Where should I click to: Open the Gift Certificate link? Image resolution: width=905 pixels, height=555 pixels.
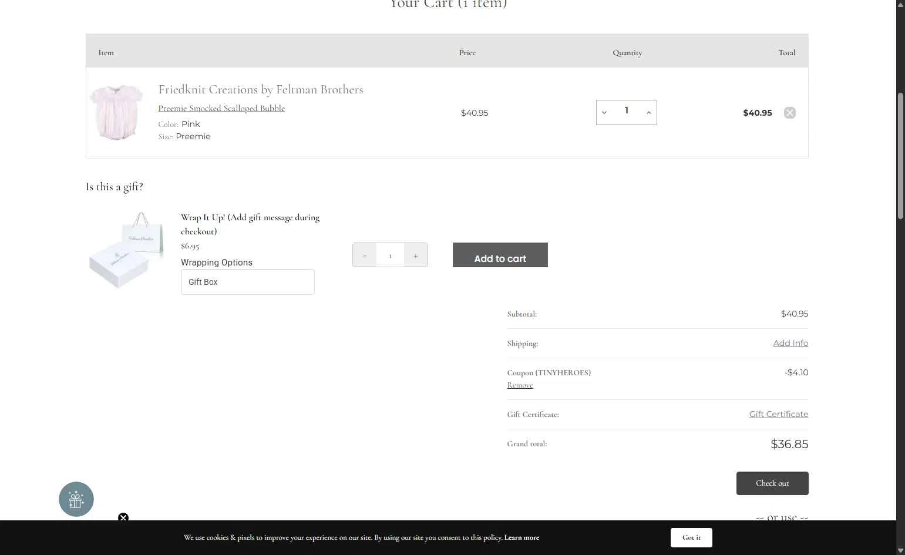pos(779,414)
